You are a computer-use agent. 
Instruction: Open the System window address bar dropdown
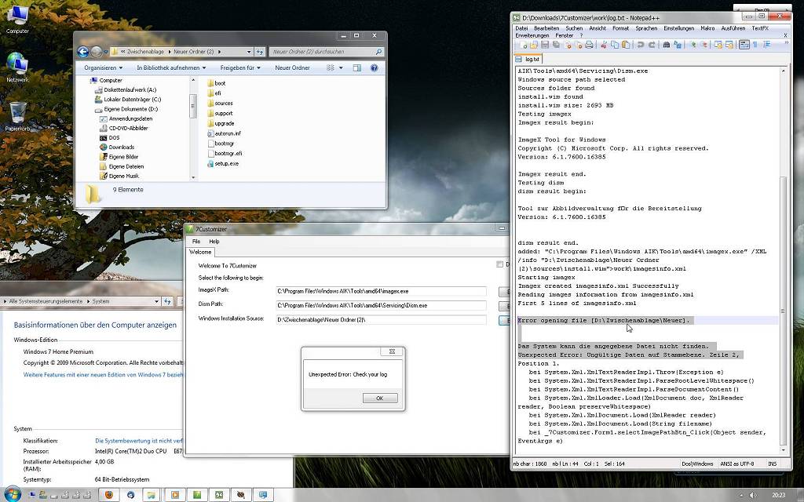coord(156,302)
